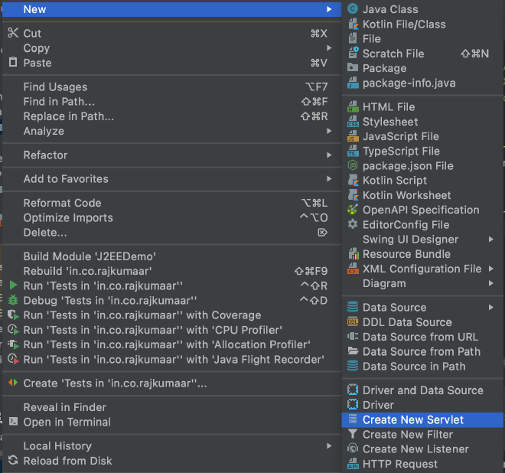
Task: Click the Package folder icon
Action: coord(353,67)
